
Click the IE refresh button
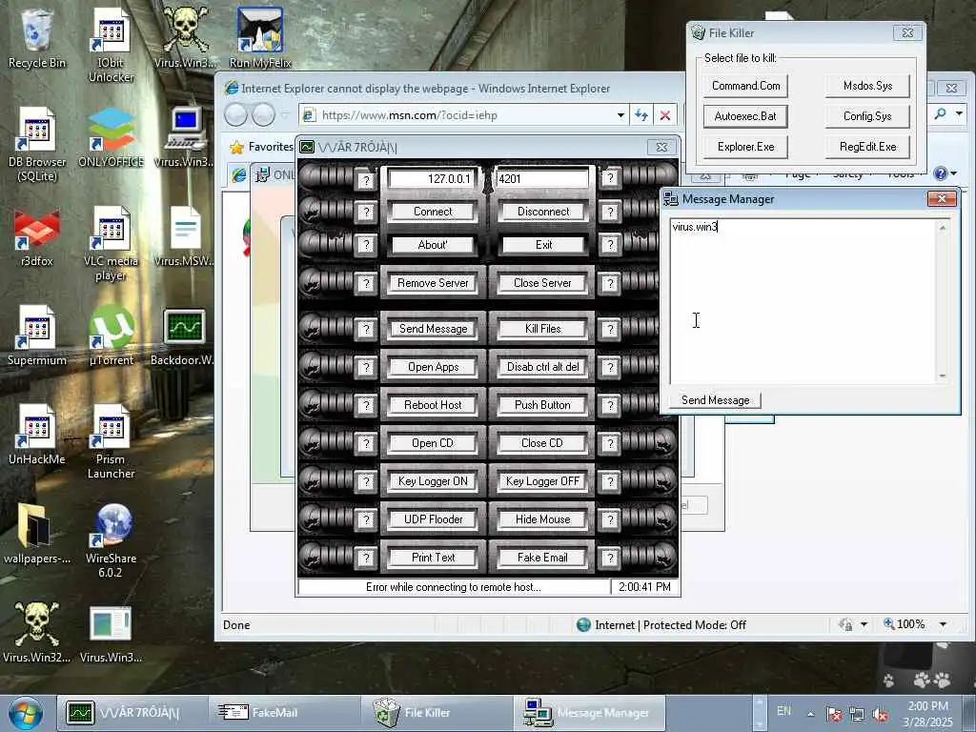[641, 115]
